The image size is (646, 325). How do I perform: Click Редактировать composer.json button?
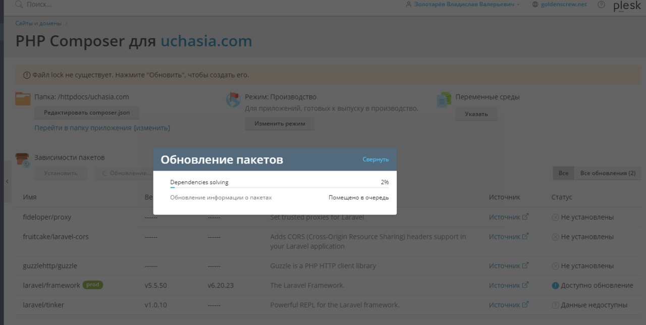[87, 113]
